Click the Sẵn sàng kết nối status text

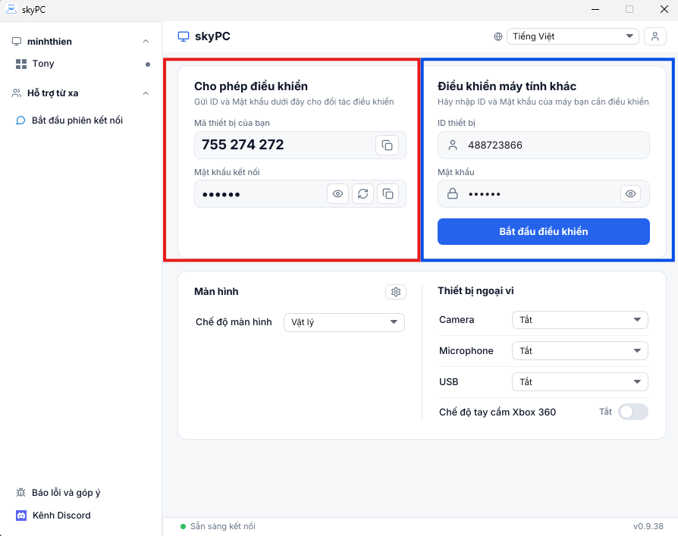pyautogui.click(x=223, y=526)
